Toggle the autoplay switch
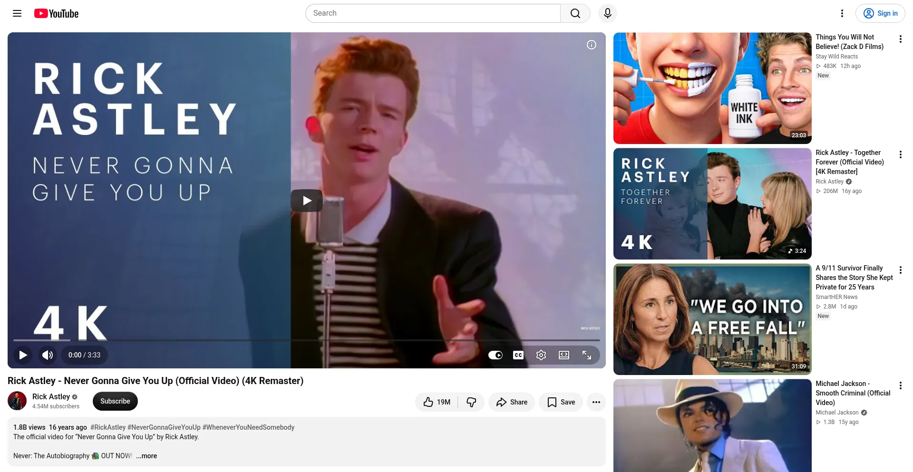 pyautogui.click(x=495, y=355)
